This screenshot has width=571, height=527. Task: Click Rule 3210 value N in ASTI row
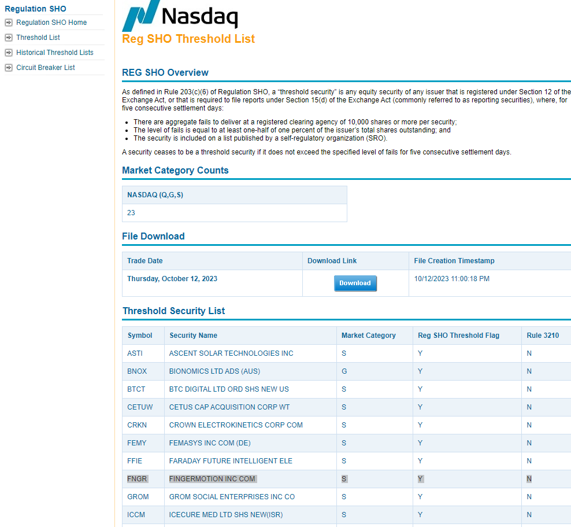point(529,353)
